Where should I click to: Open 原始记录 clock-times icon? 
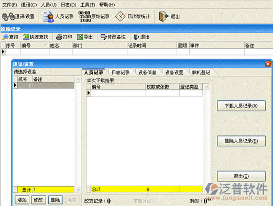click(x=84, y=17)
